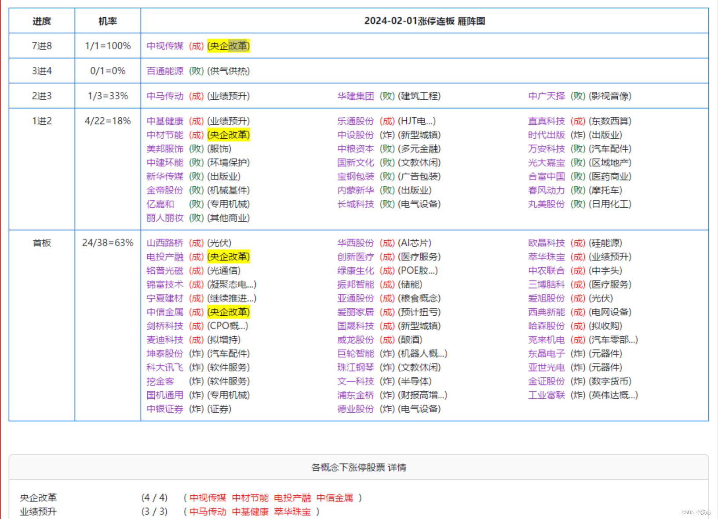Select the 央企改革 concept label in details
Image resolution: width=718 pixels, height=519 pixels.
(38, 497)
